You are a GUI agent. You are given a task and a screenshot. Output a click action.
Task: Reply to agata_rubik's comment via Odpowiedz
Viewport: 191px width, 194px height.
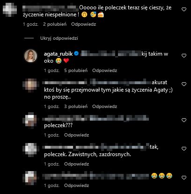[x=105, y=71]
